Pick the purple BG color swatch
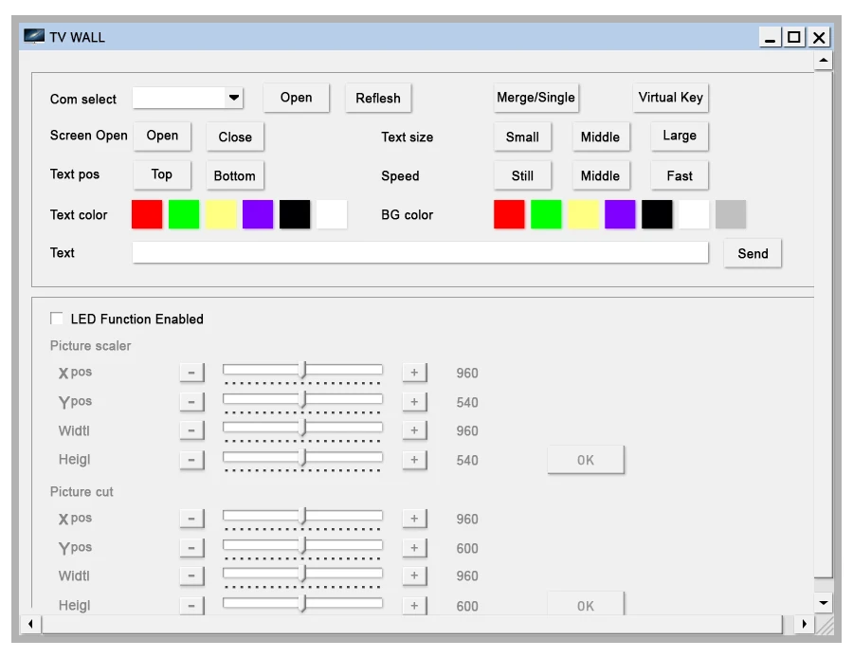Image resolution: width=853 pixels, height=658 pixels. pyautogui.click(x=620, y=214)
